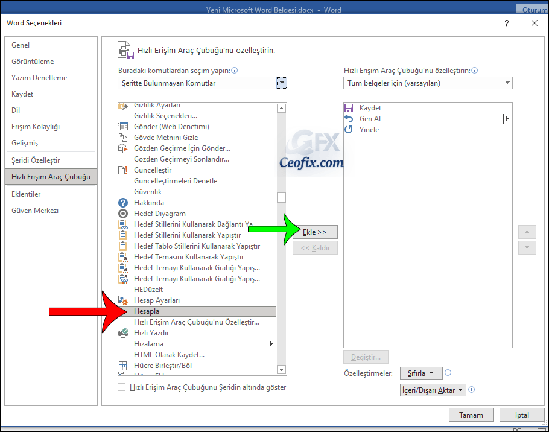Screen dimensions: 549x432
Task: Click the move down arrow button
Action: 527,247
